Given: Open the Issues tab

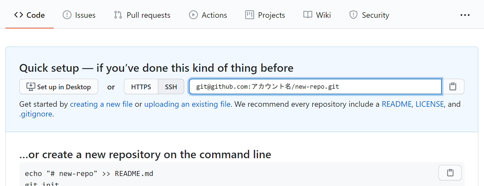Looking at the screenshot, I should tap(79, 15).
